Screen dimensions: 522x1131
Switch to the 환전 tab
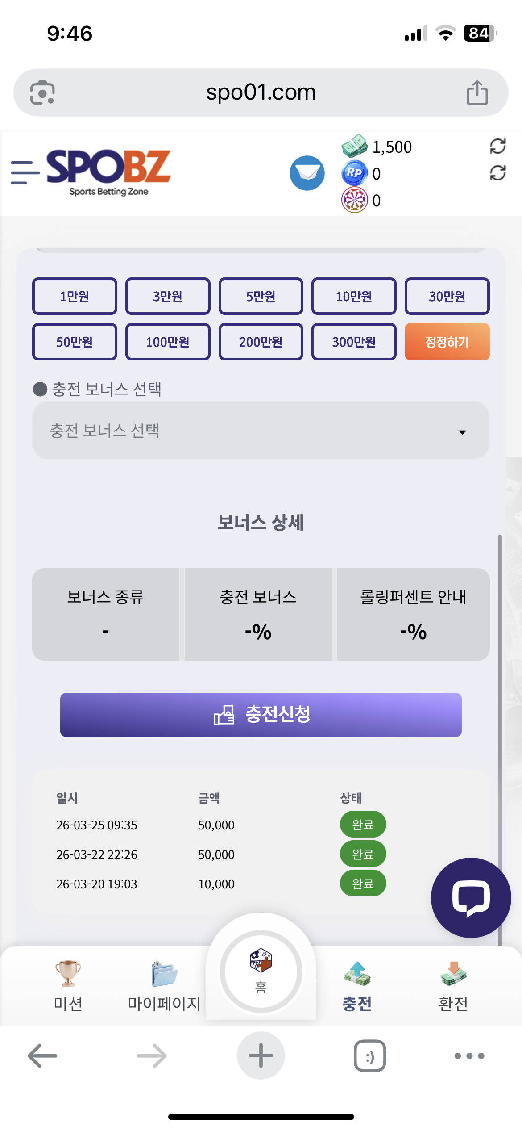tap(453, 986)
